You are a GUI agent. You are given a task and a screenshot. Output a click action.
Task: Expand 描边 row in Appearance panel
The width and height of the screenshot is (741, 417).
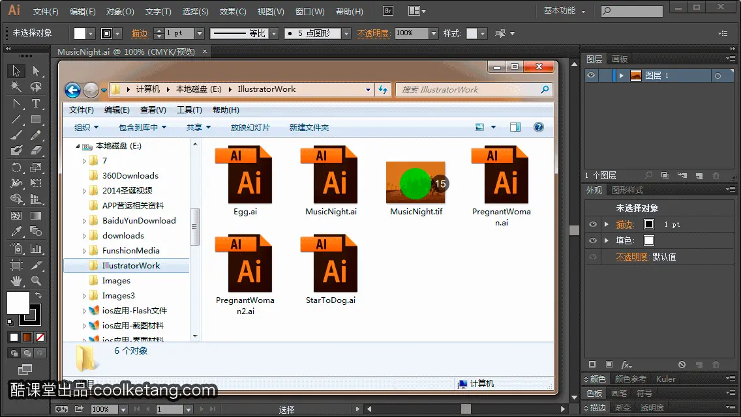click(607, 224)
